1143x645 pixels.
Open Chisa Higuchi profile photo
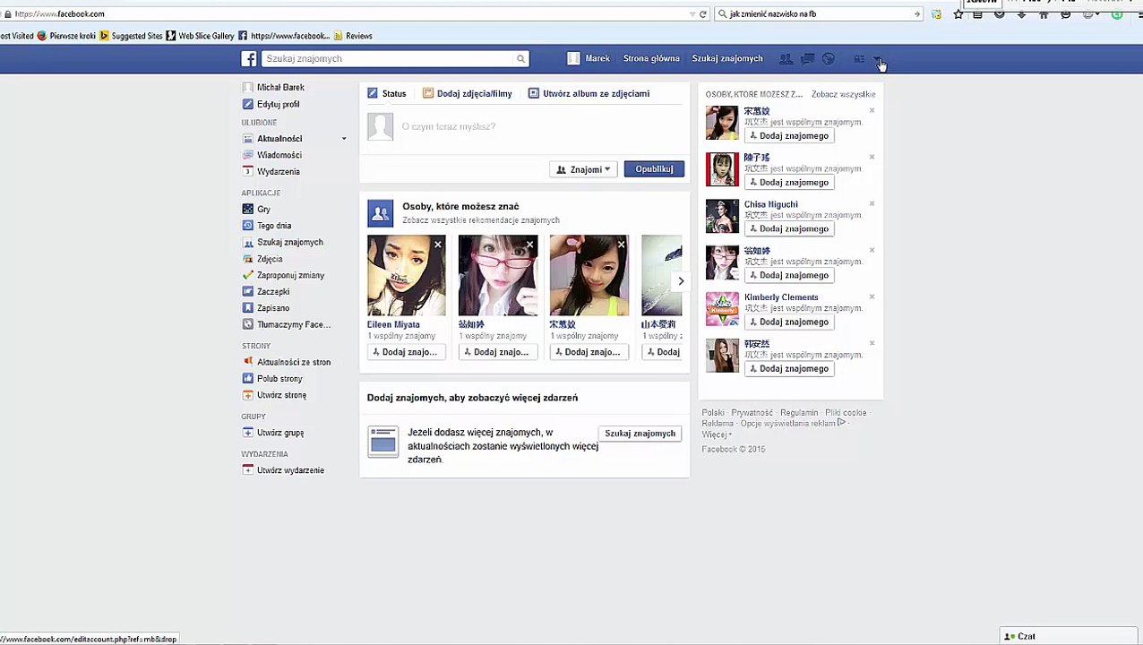pyautogui.click(x=722, y=216)
